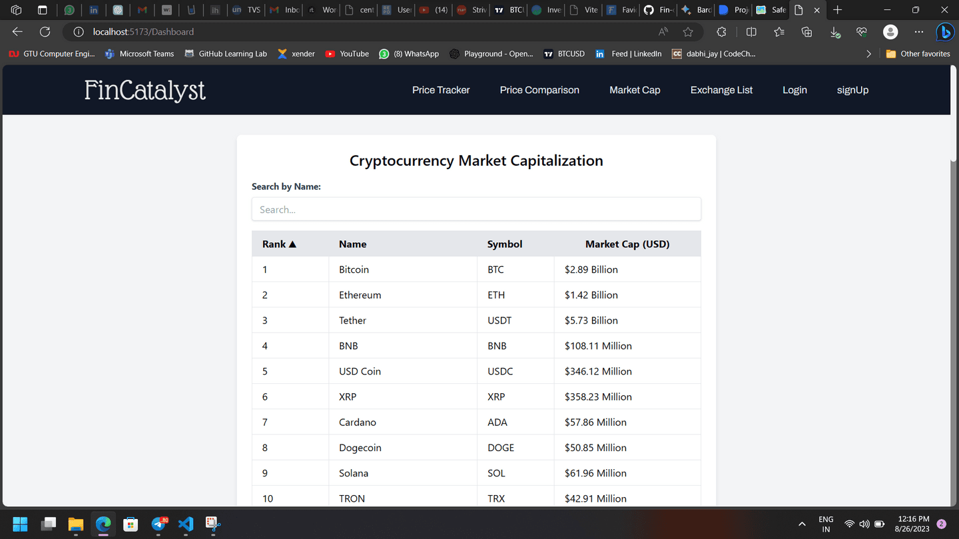Image resolution: width=959 pixels, height=539 pixels.
Task: Switch to the Safe tab
Action: coord(771,10)
